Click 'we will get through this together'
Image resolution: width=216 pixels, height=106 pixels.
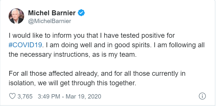[87, 83]
